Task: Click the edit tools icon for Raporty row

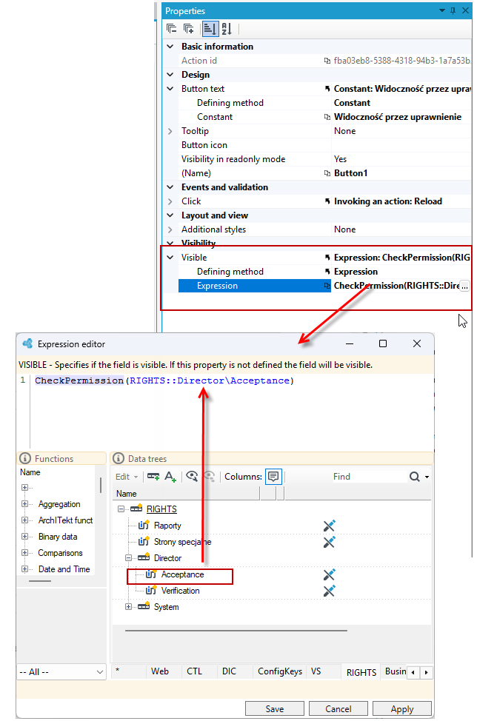Action: 329,526
